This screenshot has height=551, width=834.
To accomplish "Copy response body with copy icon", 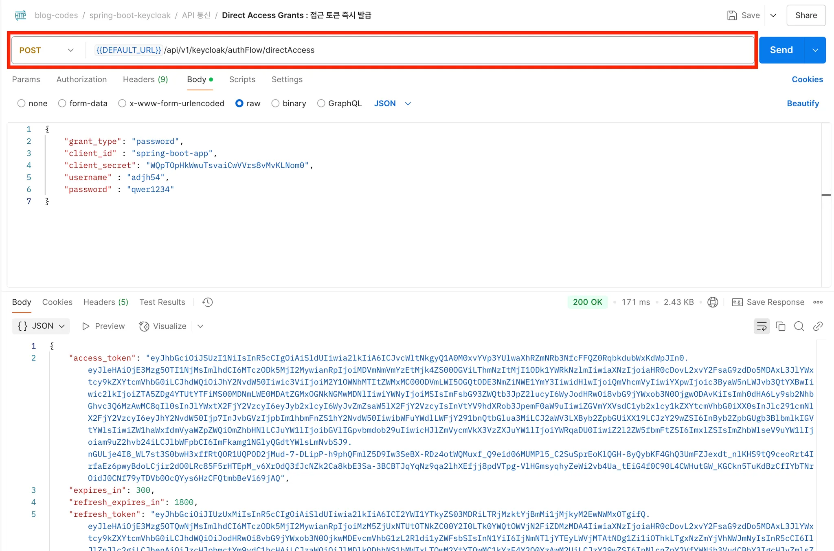I will click(780, 326).
